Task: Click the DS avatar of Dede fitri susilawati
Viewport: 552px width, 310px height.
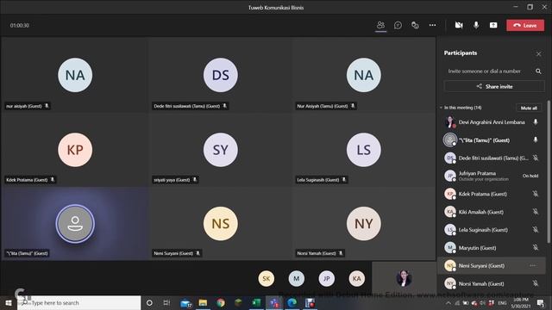Action: click(x=221, y=75)
